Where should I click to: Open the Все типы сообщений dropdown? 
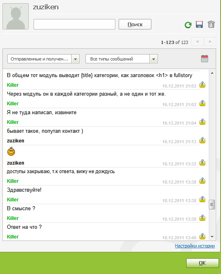(121, 59)
